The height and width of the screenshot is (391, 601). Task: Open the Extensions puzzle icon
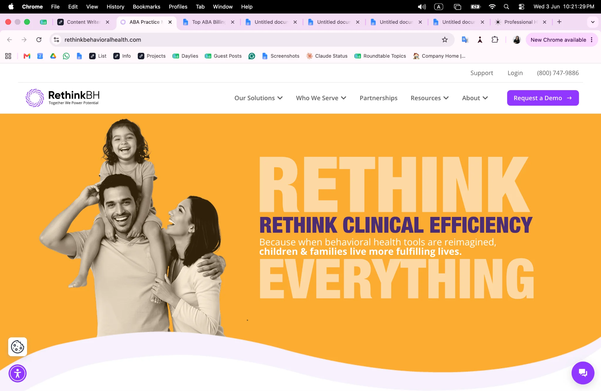[495, 40]
